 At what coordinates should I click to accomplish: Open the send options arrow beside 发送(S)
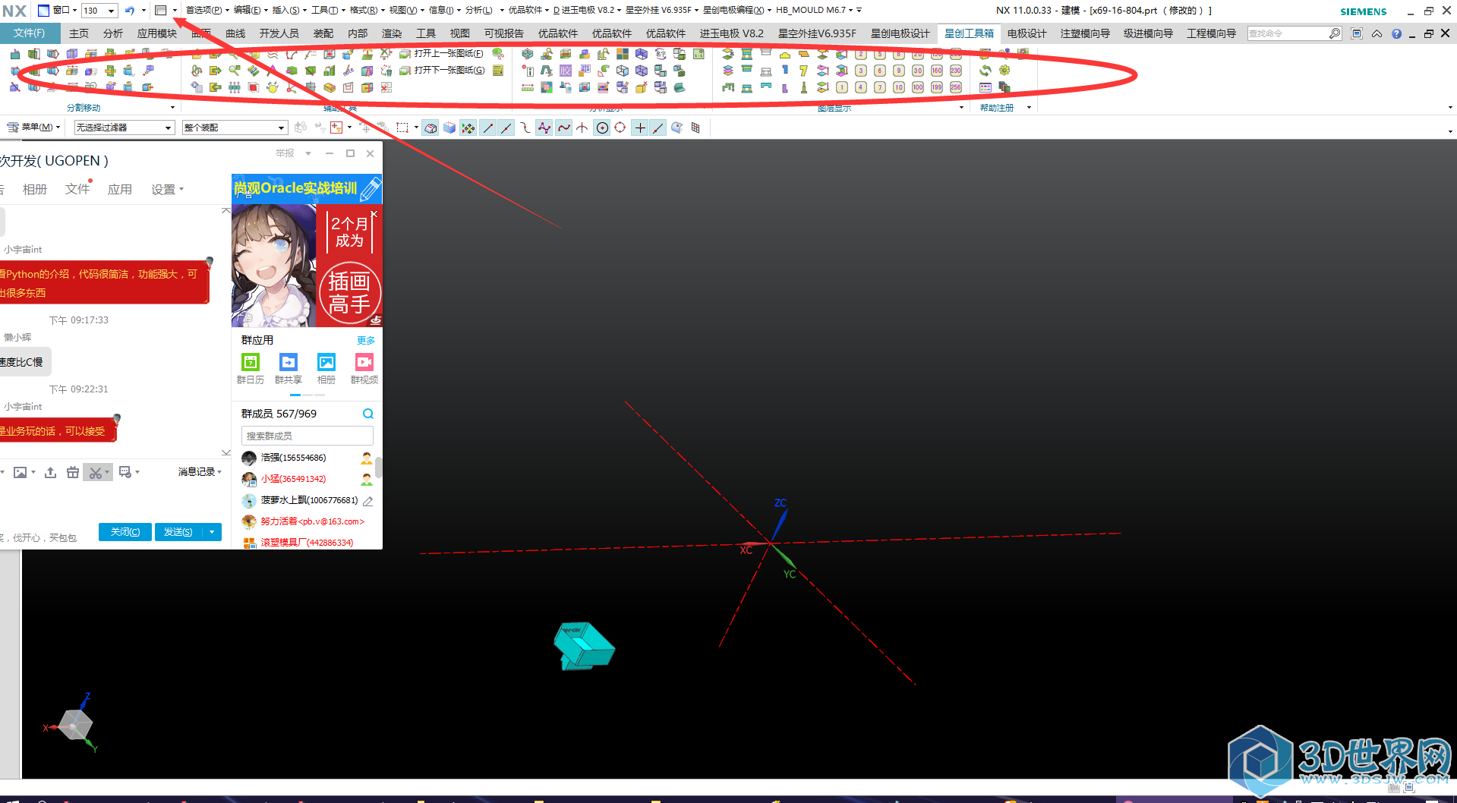(x=212, y=532)
